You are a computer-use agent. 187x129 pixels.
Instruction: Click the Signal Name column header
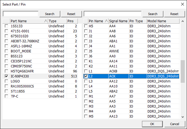pos(118,21)
